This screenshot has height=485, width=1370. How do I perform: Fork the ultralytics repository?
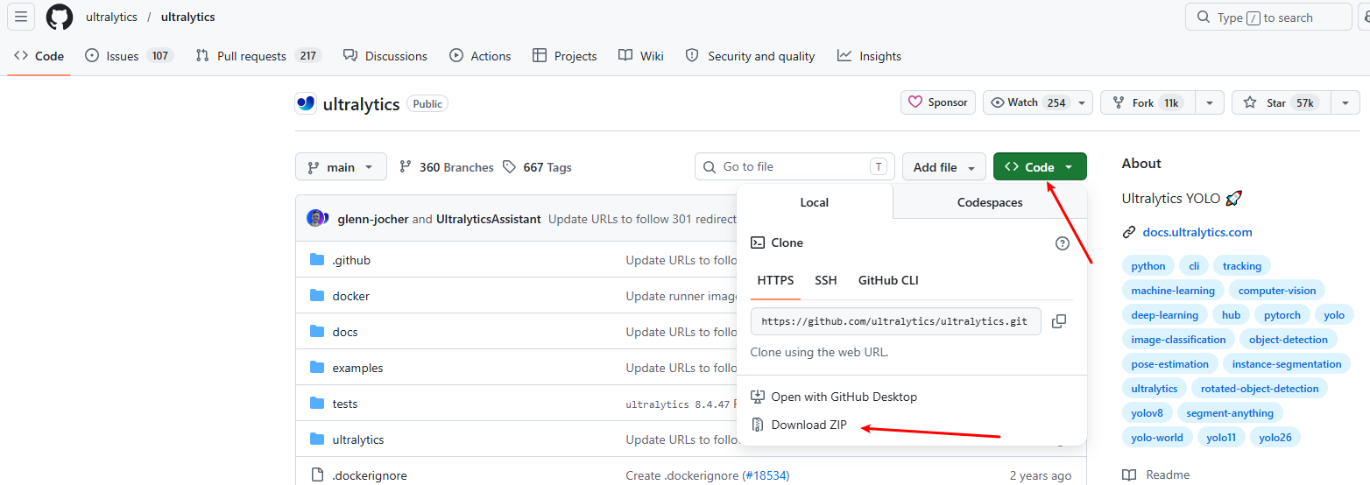click(x=1146, y=102)
